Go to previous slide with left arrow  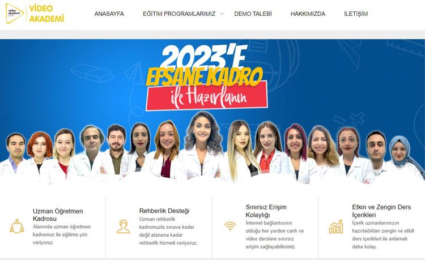[6, 118]
